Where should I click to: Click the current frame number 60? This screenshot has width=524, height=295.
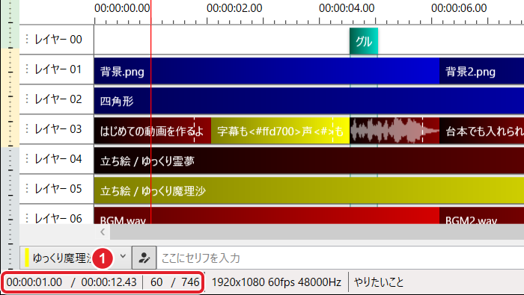click(156, 282)
